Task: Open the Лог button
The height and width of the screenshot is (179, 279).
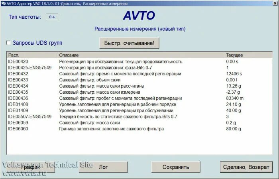Action: point(103,167)
